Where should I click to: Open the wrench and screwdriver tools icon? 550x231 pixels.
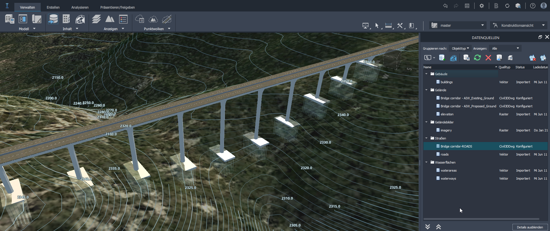pyautogui.click(x=400, y=26)
